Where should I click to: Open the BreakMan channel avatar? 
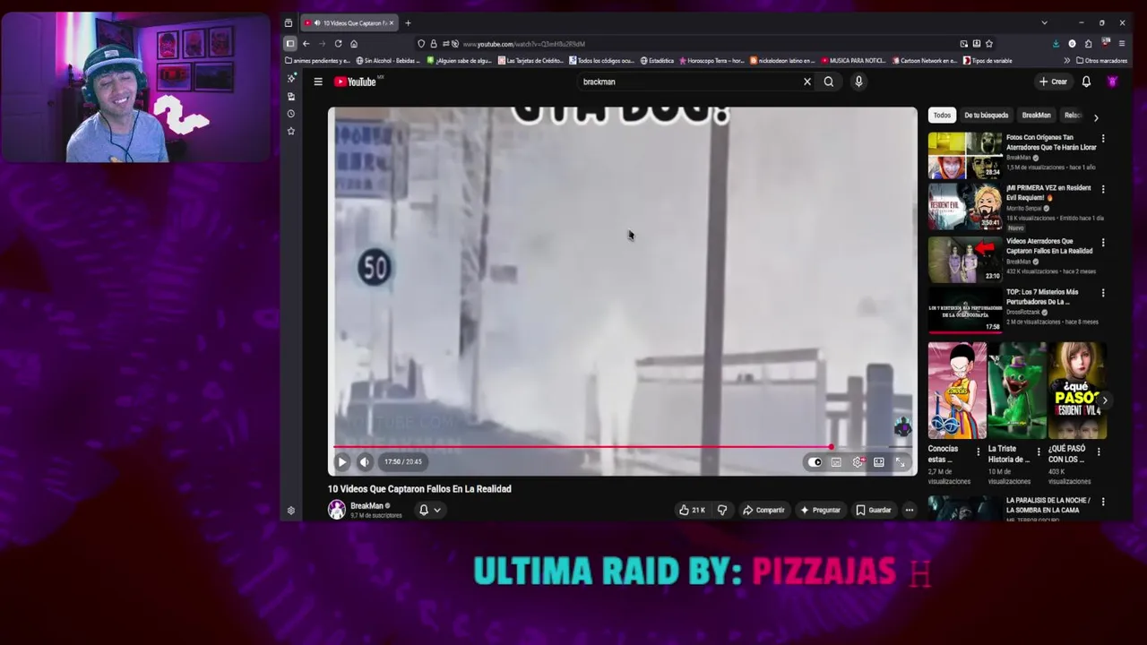coord(337,510)
